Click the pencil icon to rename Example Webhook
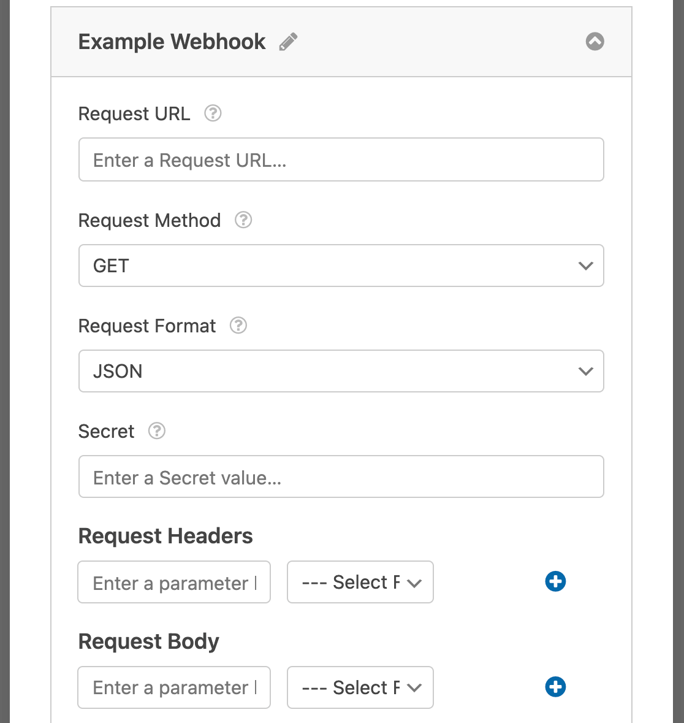 coord(288,41)
